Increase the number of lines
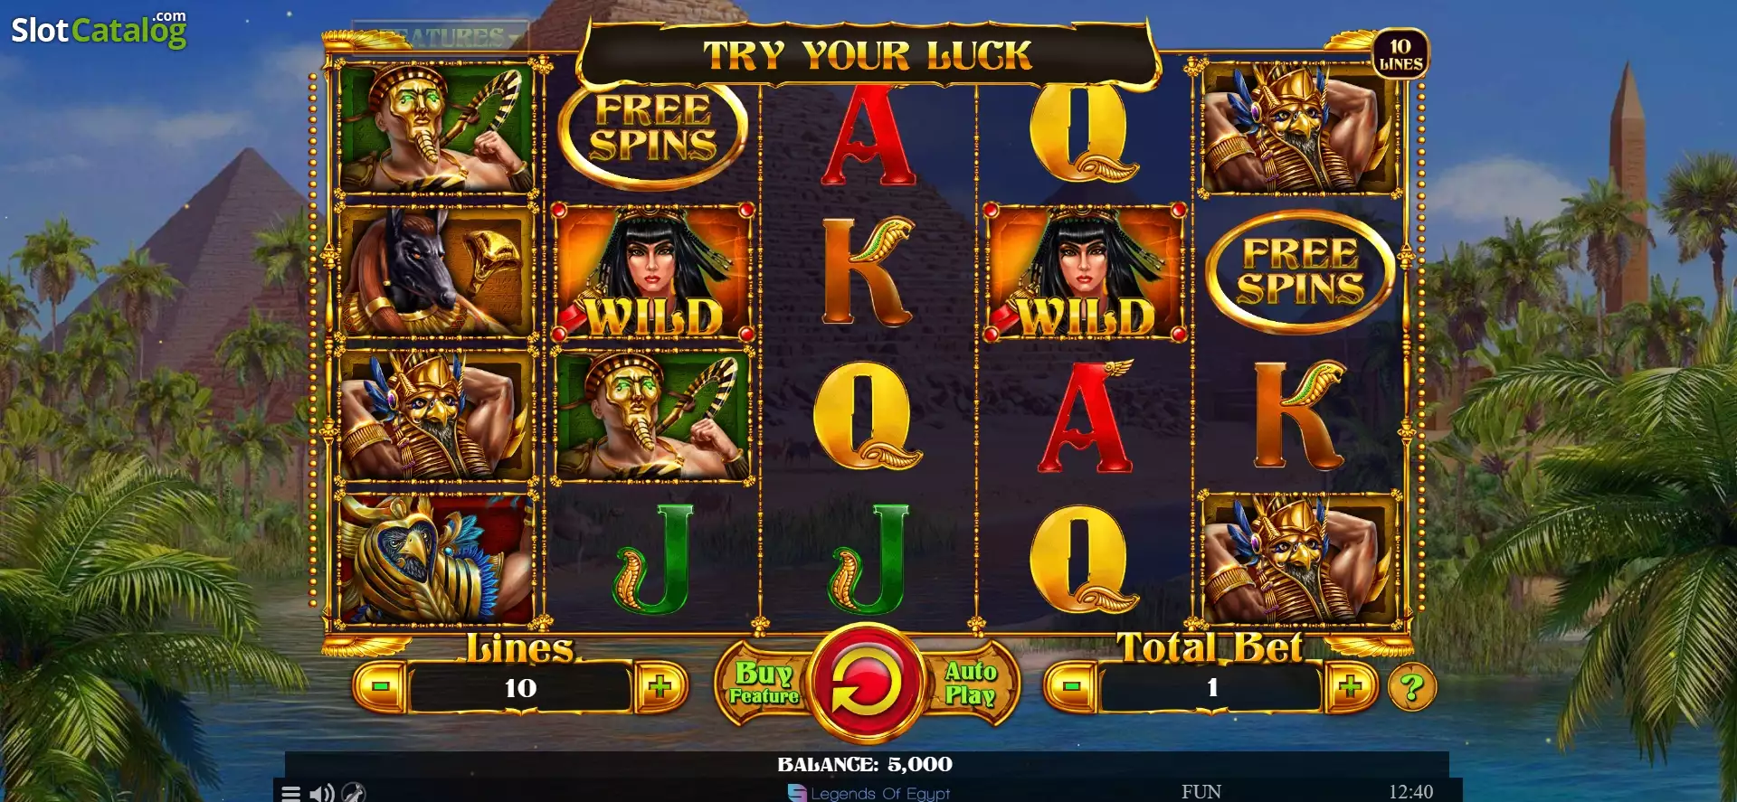1737x802 pixels. pos(660,688)
